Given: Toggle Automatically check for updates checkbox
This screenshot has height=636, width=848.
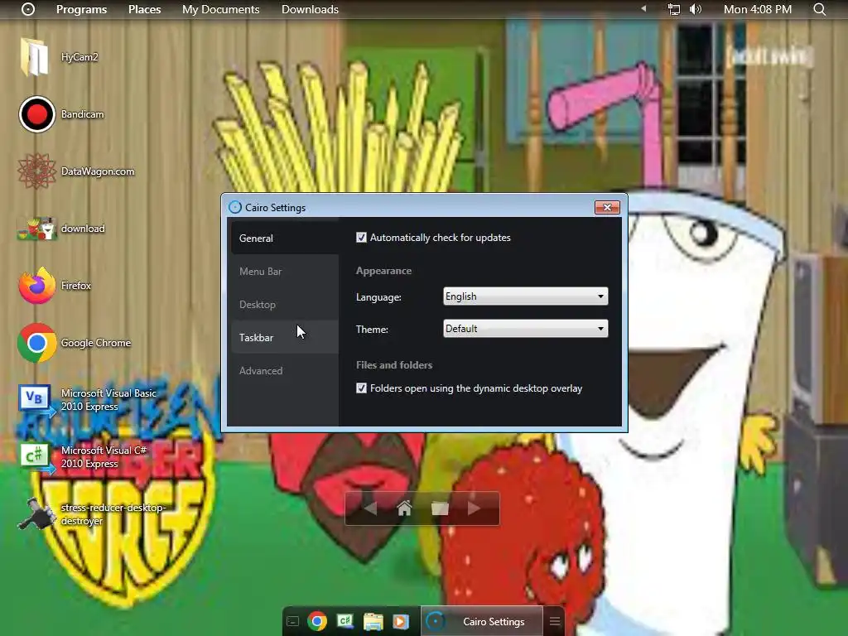Looking at the screenshot, I should [361, 238].
